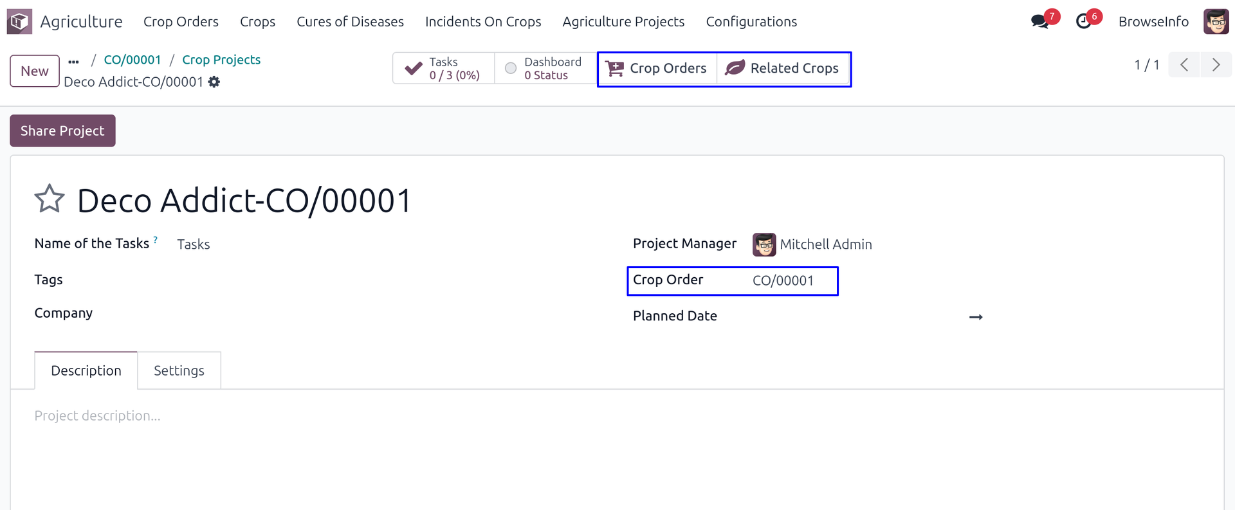Mark project as favorite with star icon
1235x510 pixels.
(x=50, y=199)
